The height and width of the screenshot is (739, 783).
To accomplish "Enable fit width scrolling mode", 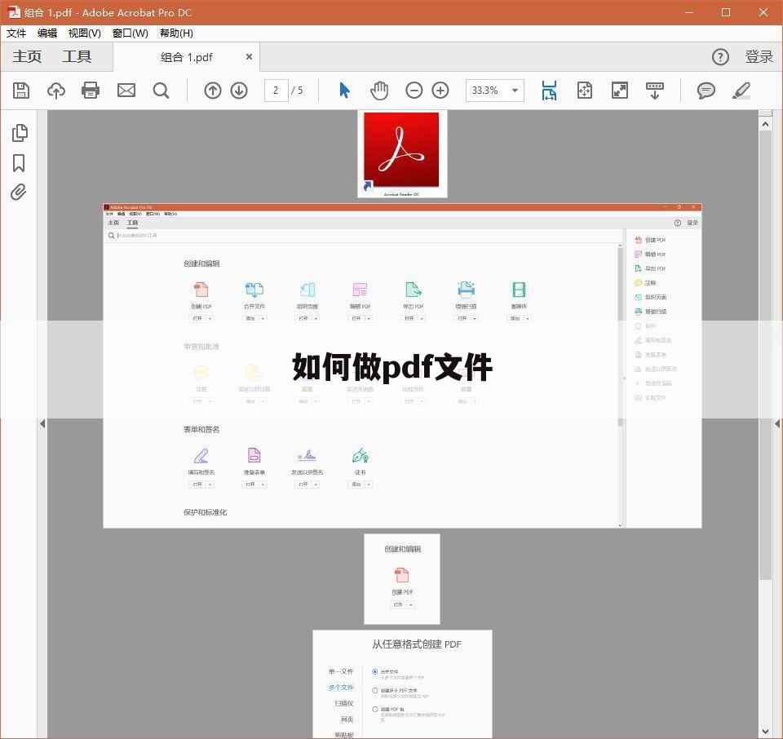I will pyautogui.click(x=549, y=91).
